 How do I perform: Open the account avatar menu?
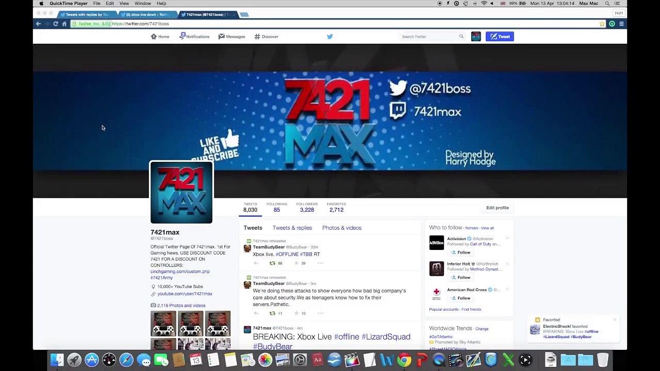[x=476, y=37]
